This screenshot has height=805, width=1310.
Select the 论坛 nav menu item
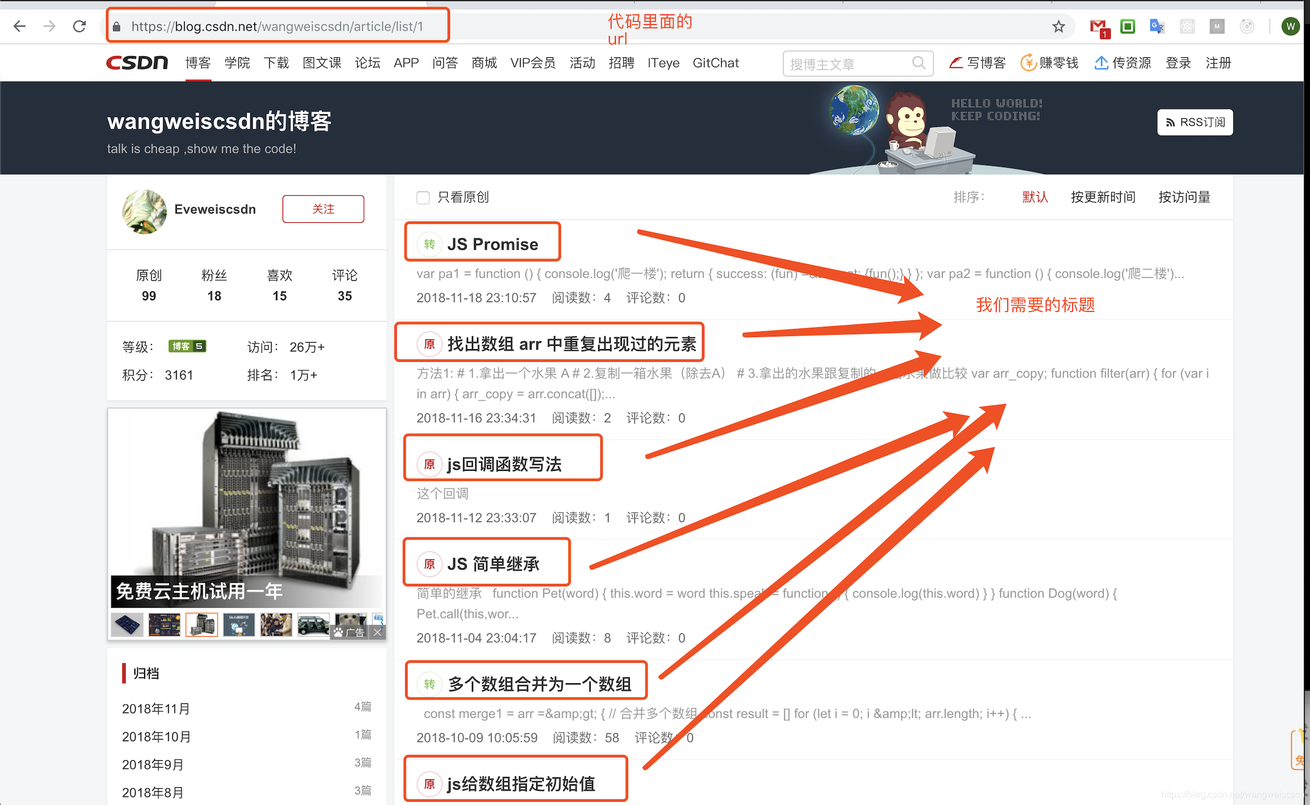pyautogui.click(x=367, y=63)
